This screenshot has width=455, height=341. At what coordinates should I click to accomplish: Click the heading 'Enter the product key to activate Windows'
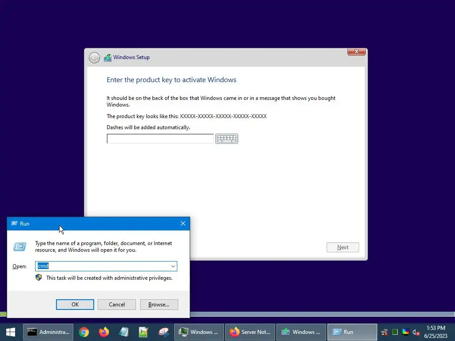click(x=171, y=80)
